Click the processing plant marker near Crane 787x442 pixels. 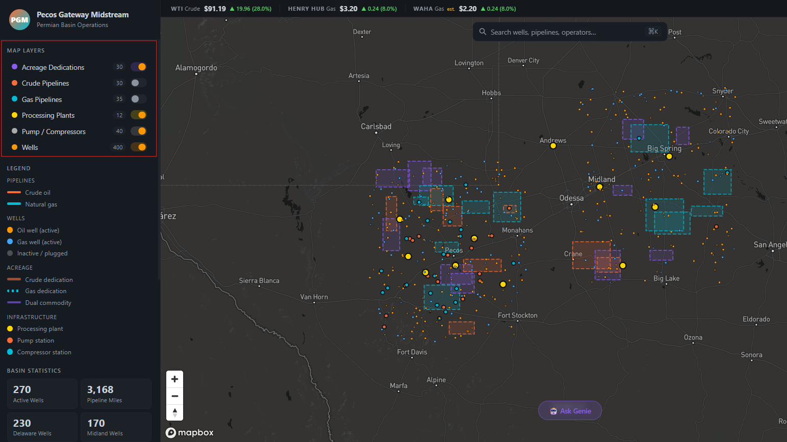click(623, 266)
